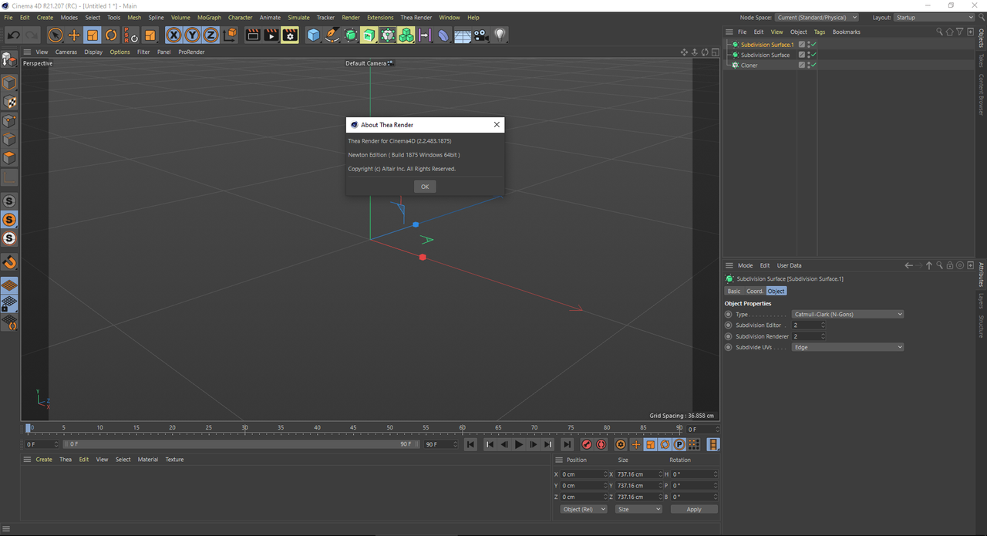Screen dimensions: 987x536
Task: Toggle Subdivision Surface.1 green enable checkmark
Action: tap(814, 45)
